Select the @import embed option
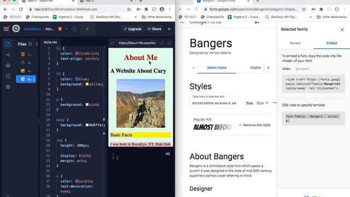350x197 pixels. pos(302,69)
